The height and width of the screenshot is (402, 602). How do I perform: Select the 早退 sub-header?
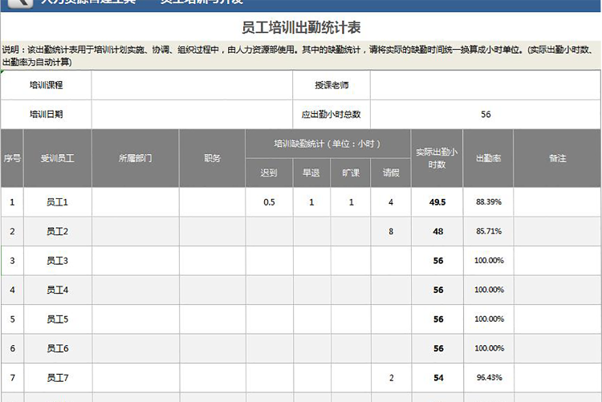click(x=311, y=173)
